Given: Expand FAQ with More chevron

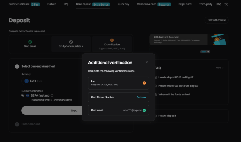Looking at the screenshot, I should (220, 68).
